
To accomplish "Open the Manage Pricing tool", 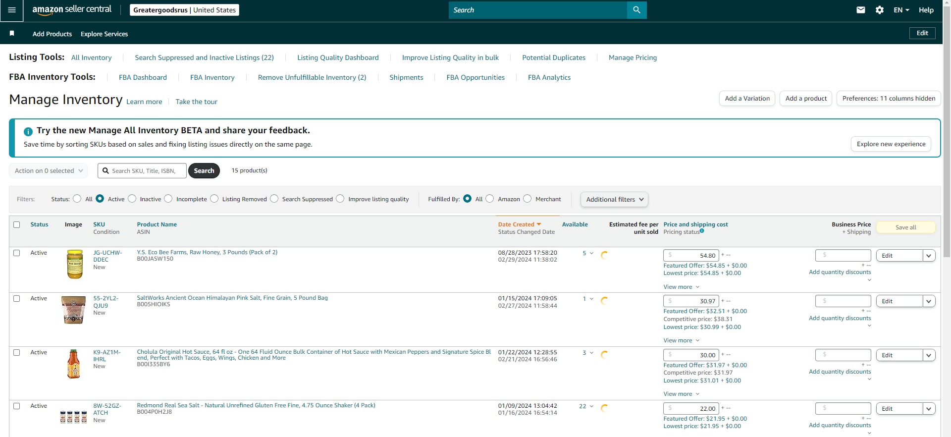I will point(633,57).
